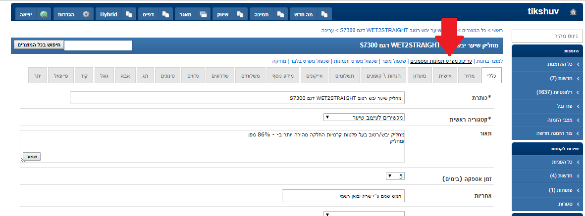Click the שמור button in description box
The height and width of the screenshot is (216, 585).
(32, 156)
